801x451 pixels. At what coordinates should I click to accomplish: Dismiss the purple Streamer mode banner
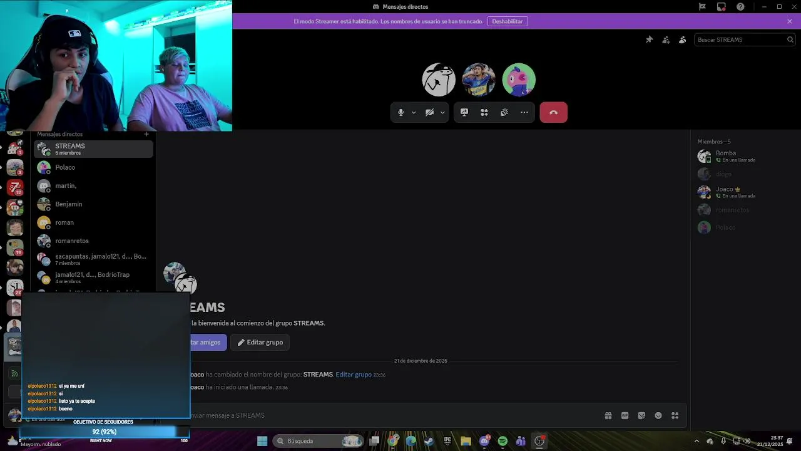click(x=790, y=21)
